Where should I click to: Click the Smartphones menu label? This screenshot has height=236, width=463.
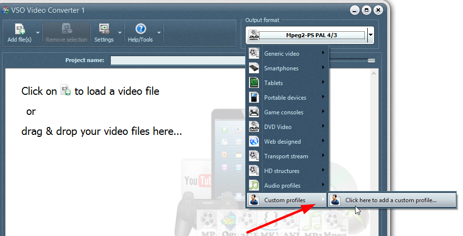pos(281,68)
